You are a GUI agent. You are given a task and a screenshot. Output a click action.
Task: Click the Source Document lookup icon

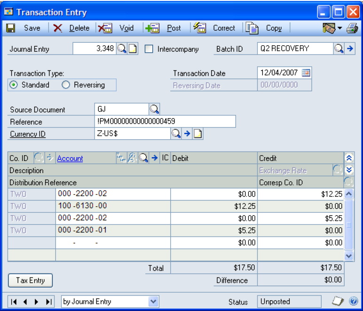[x=154, y=109]
